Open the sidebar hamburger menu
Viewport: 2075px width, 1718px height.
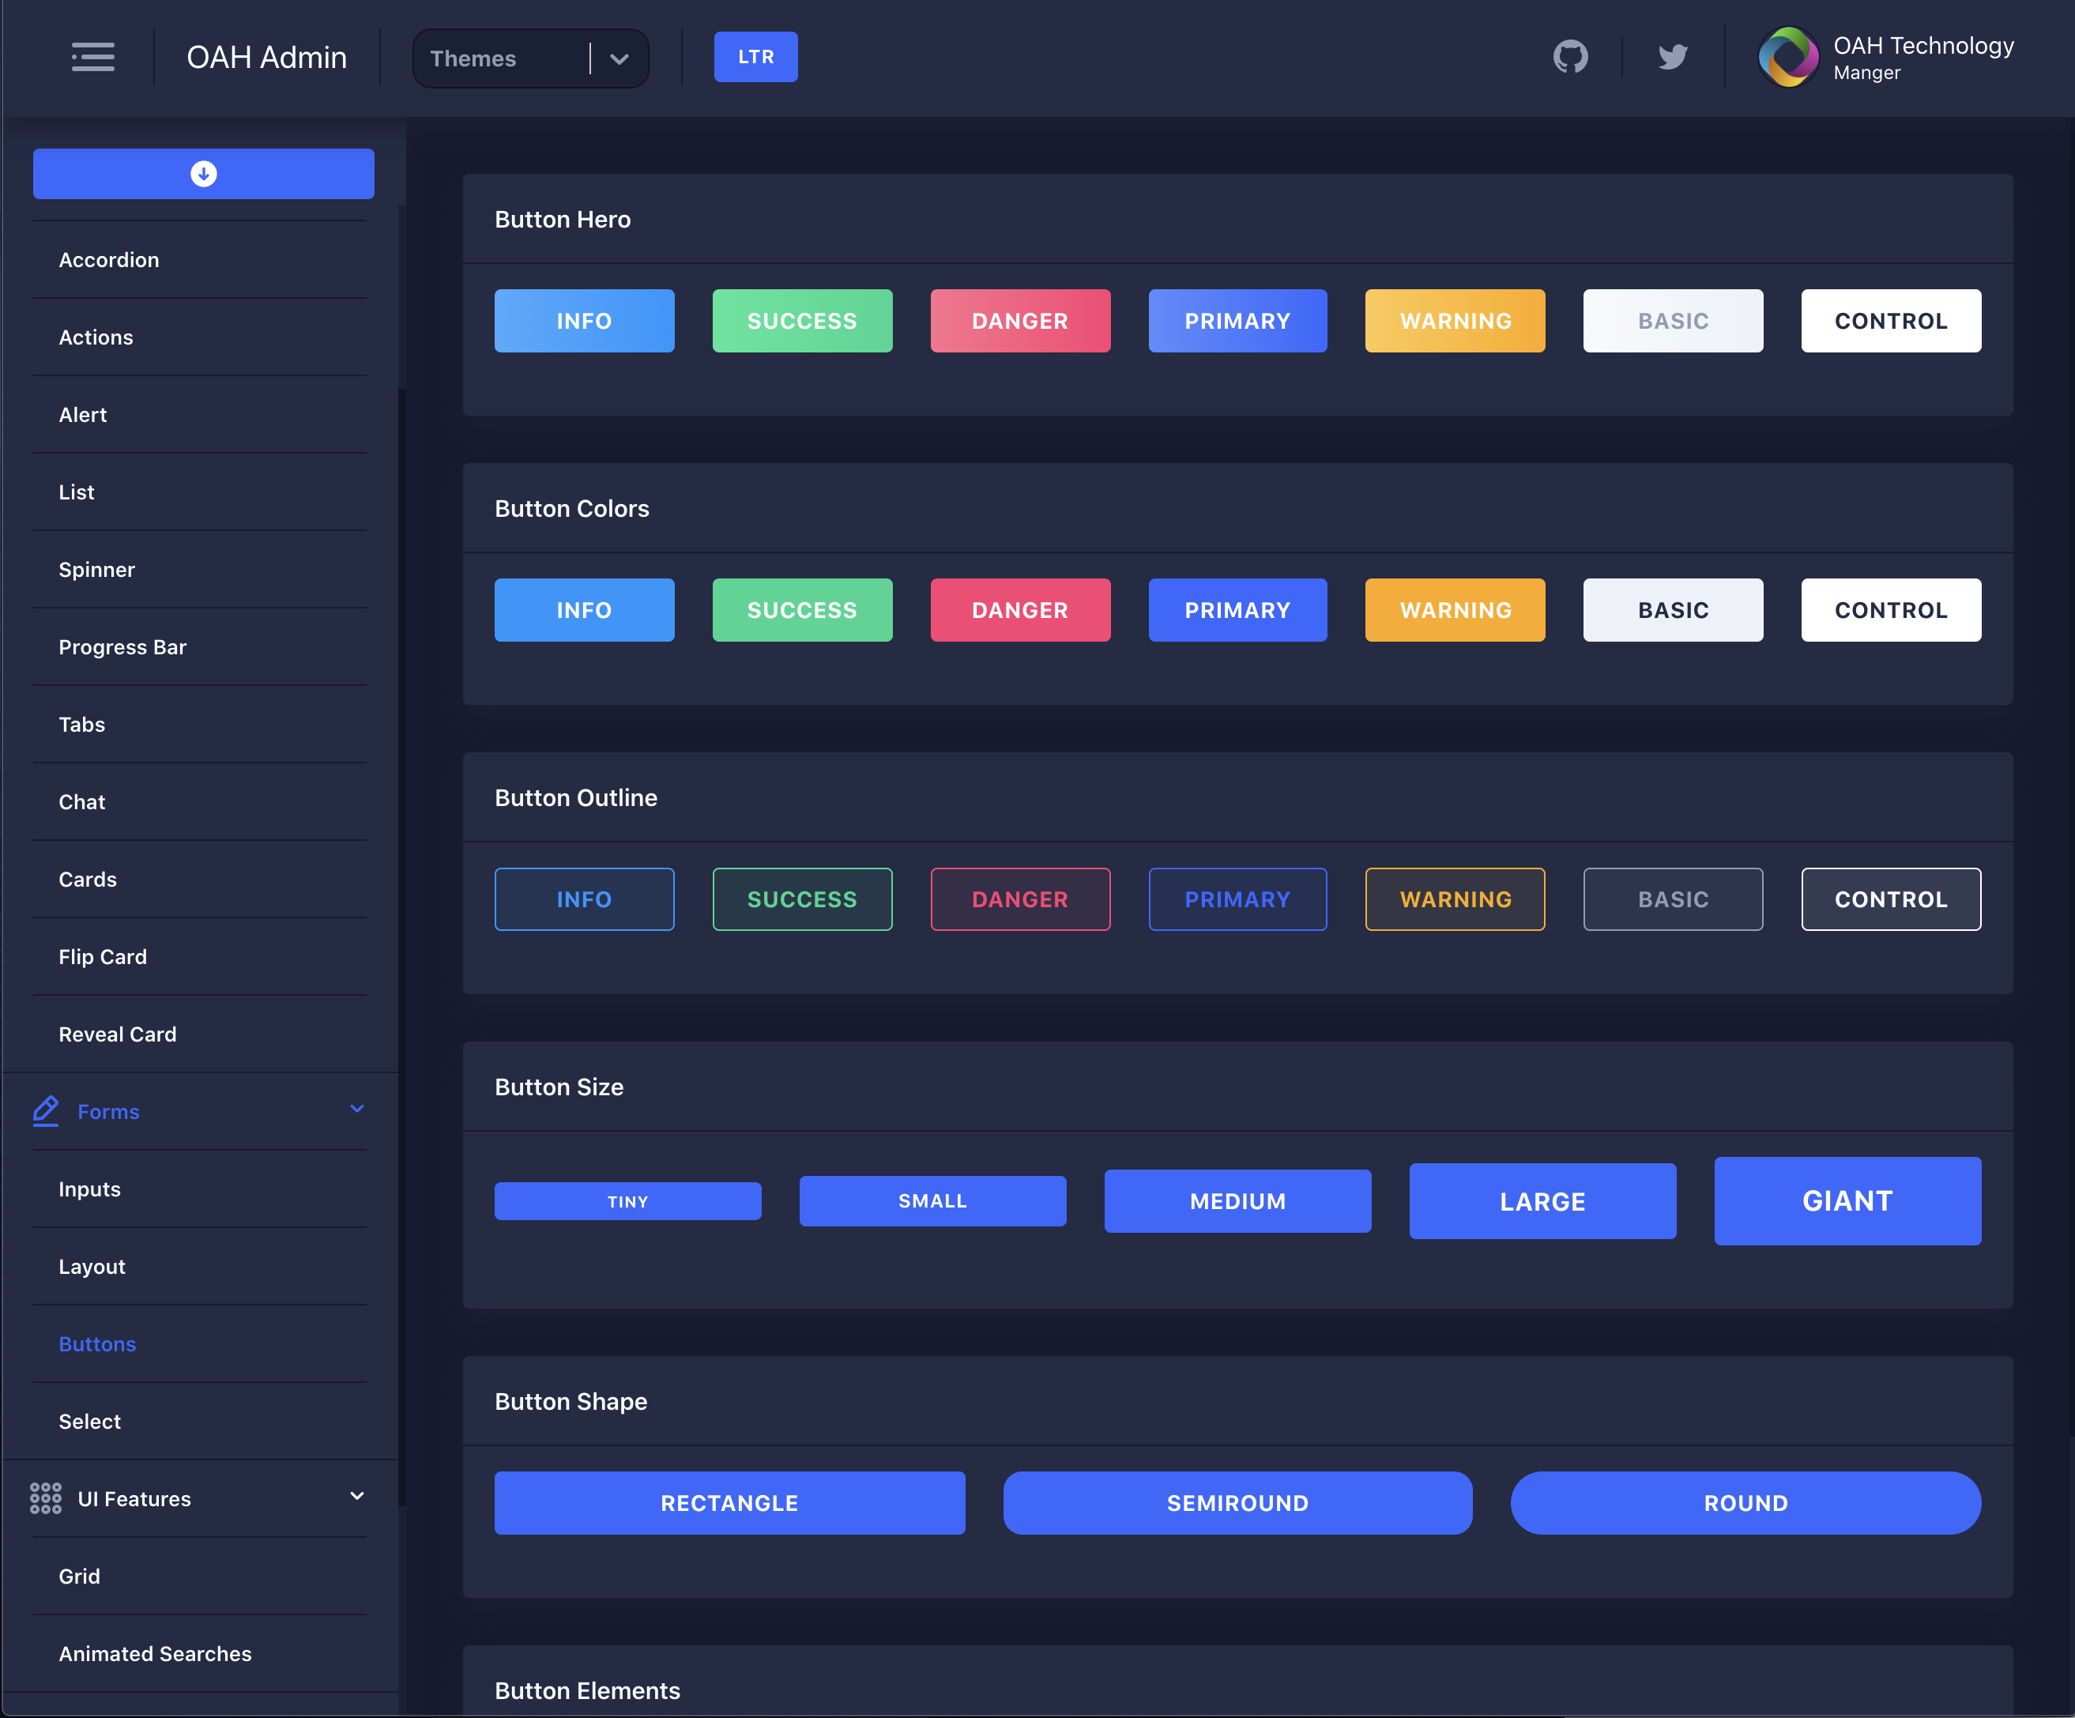tap(94, 58)
